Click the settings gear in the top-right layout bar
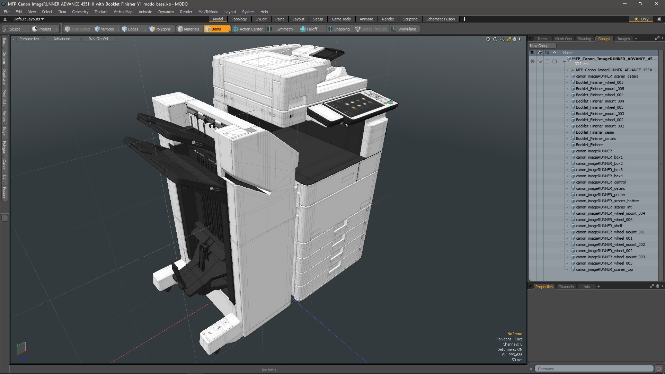665x374 pixels. [x=659, y=19]
